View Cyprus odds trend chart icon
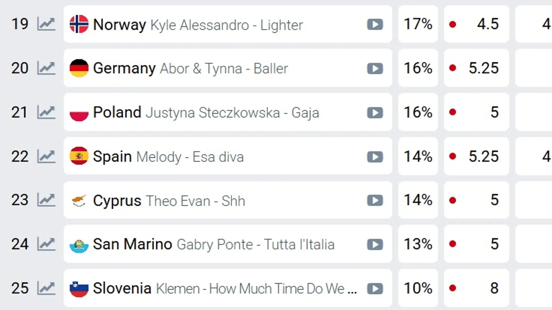This screenshot has height=310, width=552. coord(46,200)
